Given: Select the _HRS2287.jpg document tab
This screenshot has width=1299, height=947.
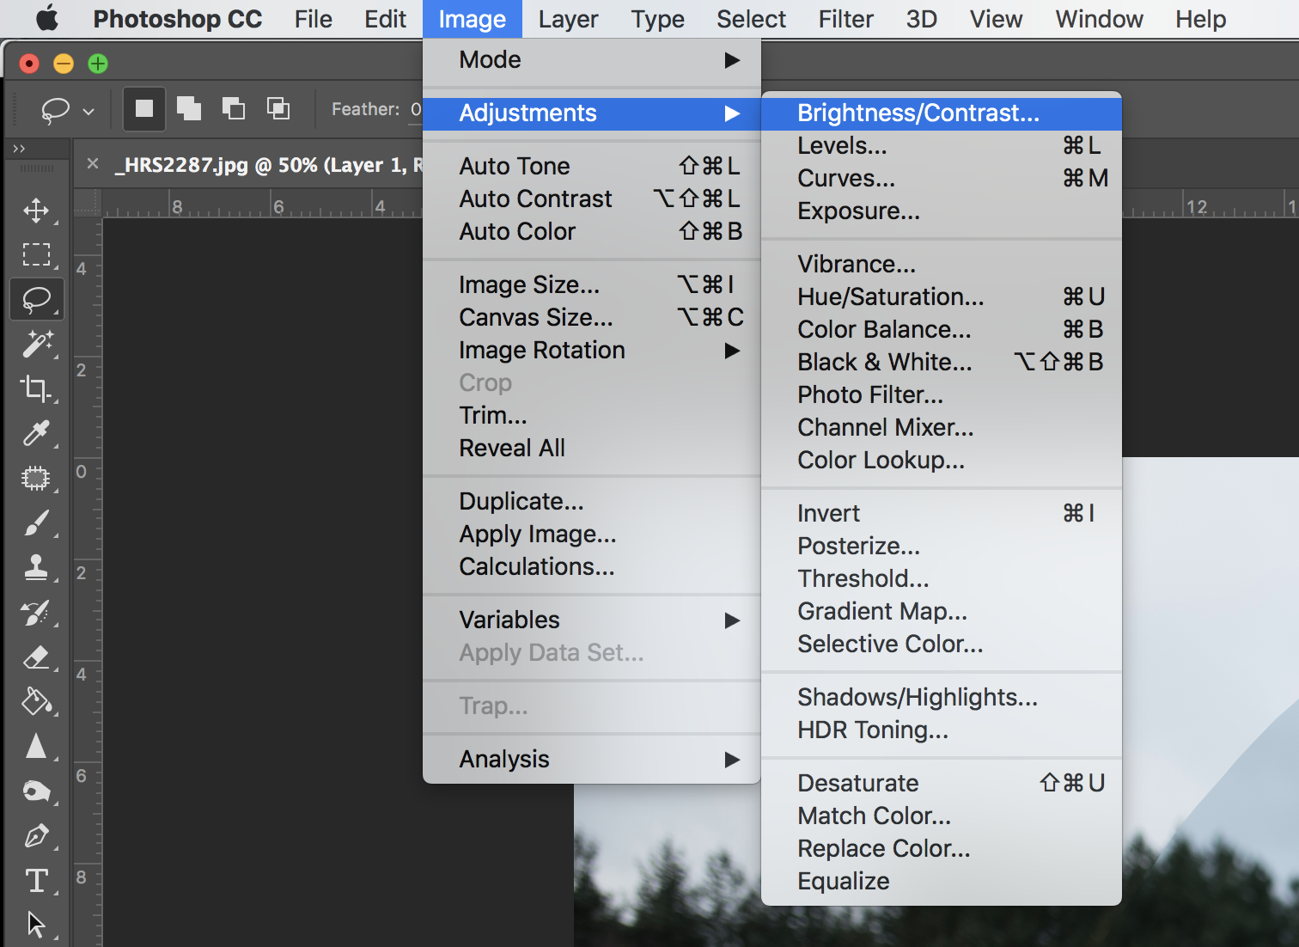Looking at the screenshot, I should [269, 165].
